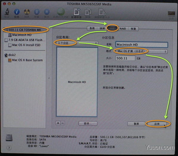This screenshot has height=156, width=178.
Task: Click the green zoom window button
Action: coord(14,4)
